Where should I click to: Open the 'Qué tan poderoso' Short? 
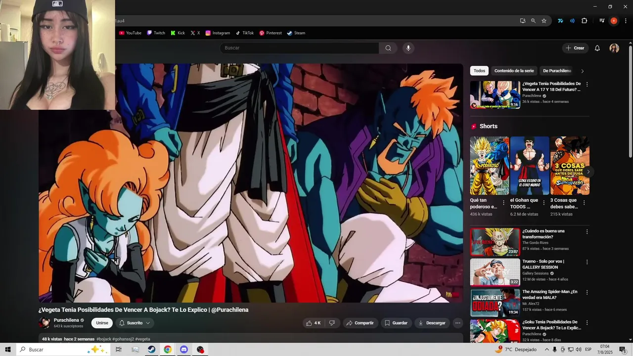tap(489, 166)
